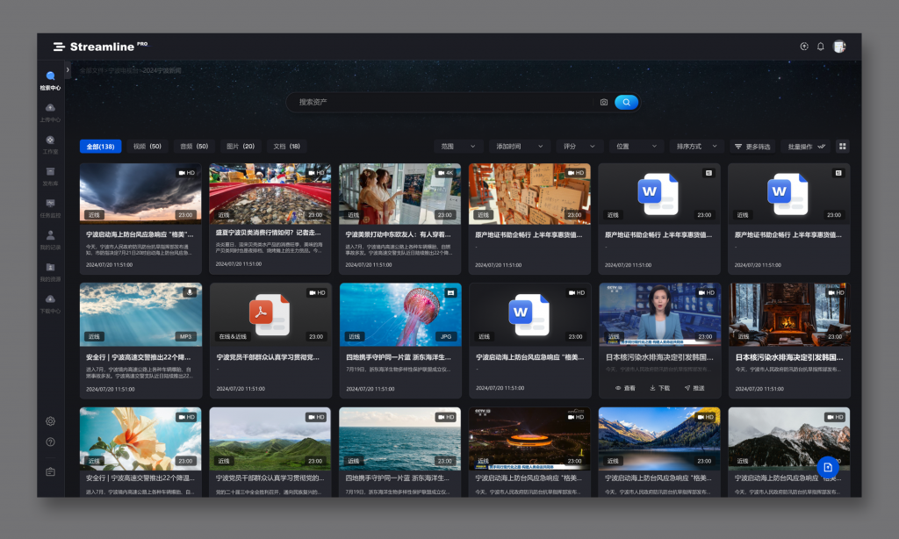899x539 pixels.
Task: Open 工作室 studio icon in sidebar
Action: [x=50, y=143]
